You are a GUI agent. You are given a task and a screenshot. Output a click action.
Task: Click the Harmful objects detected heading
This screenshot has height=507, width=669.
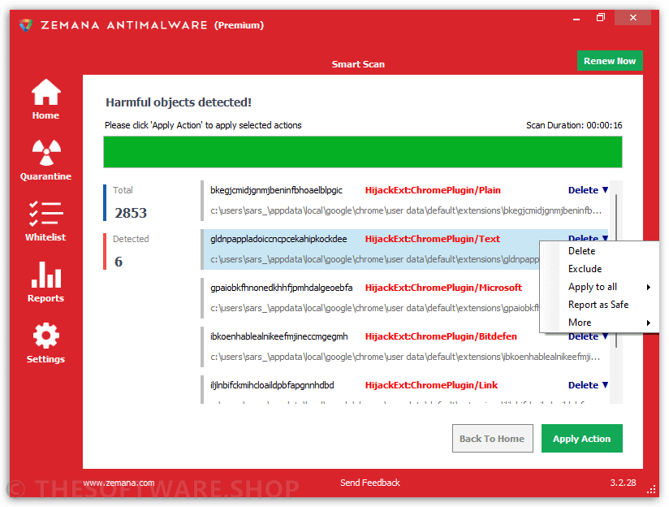(x=179, y=102)
